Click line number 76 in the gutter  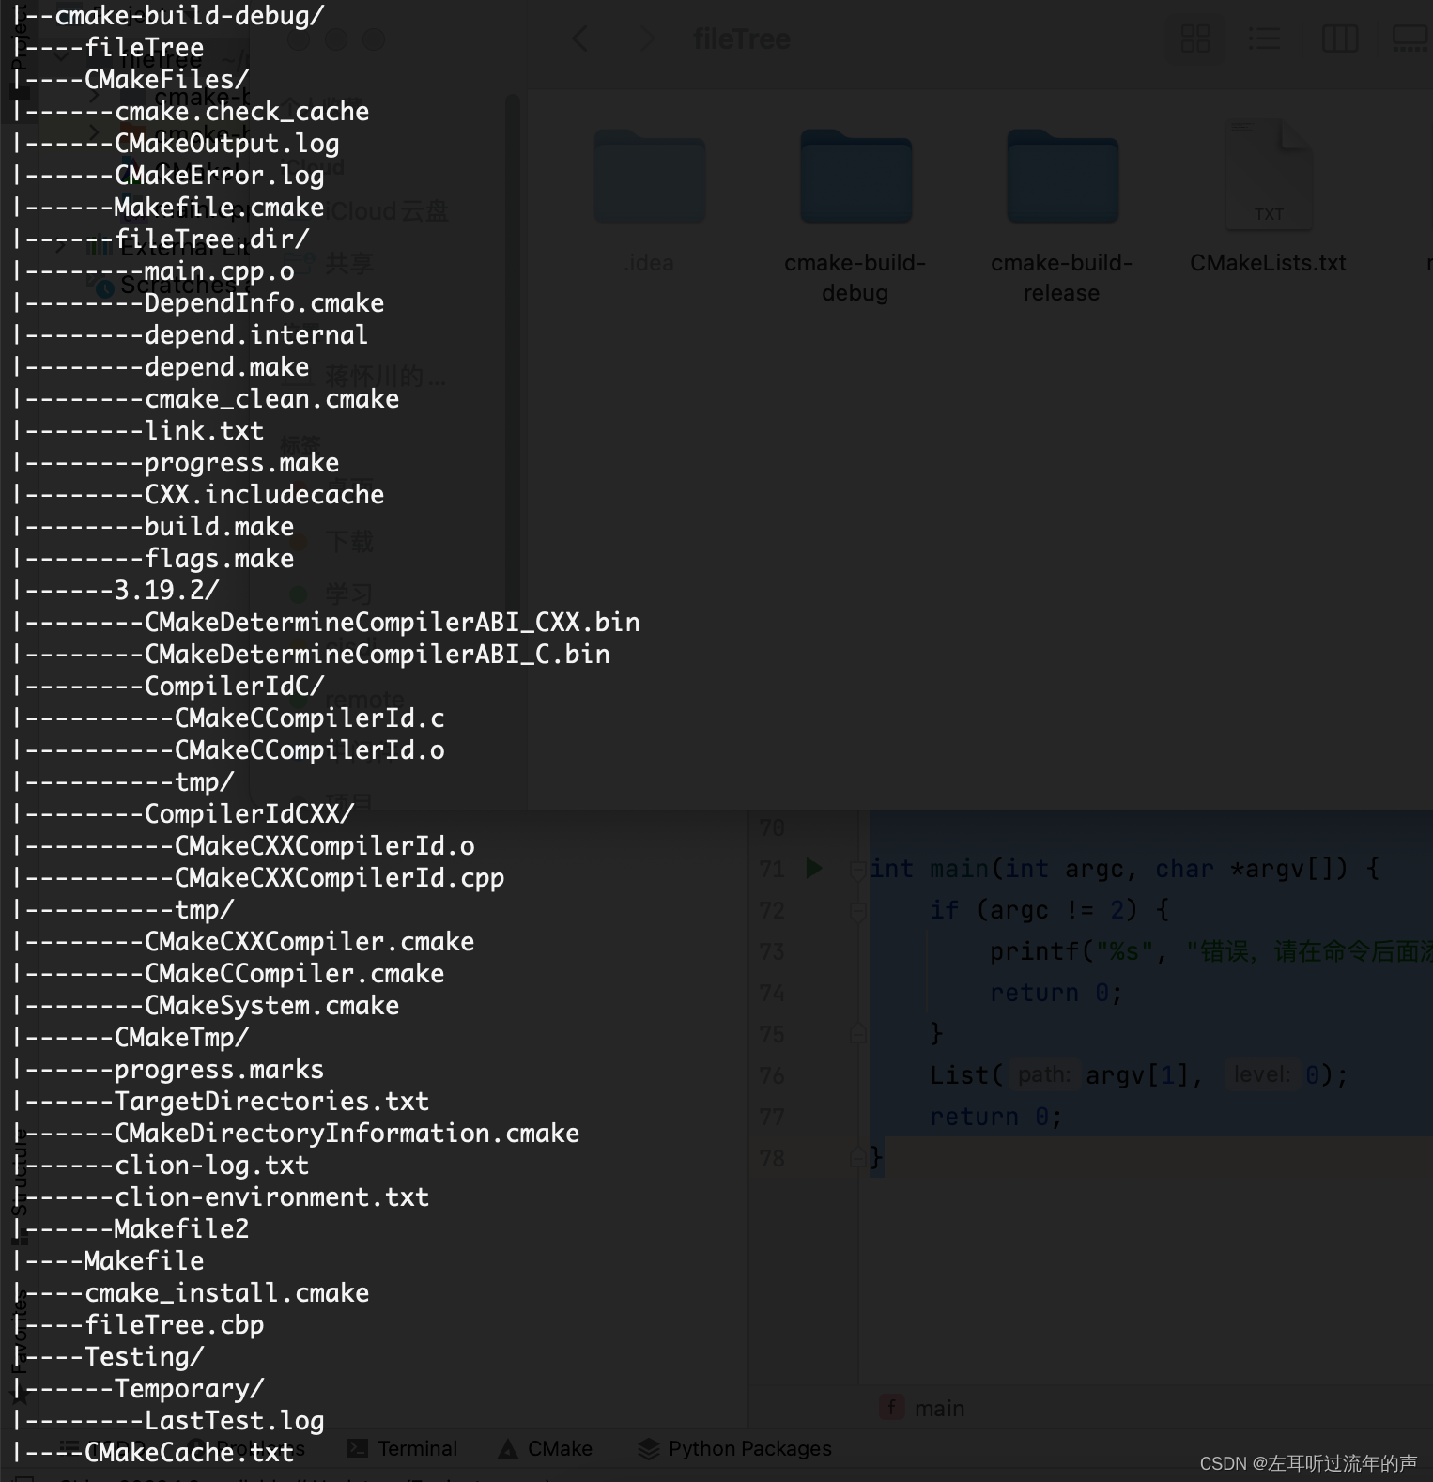coord(772,1075)
